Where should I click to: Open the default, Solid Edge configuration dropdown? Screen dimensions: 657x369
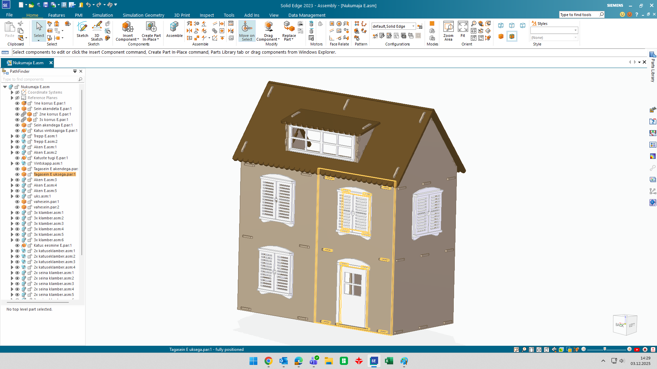(413, 26)
